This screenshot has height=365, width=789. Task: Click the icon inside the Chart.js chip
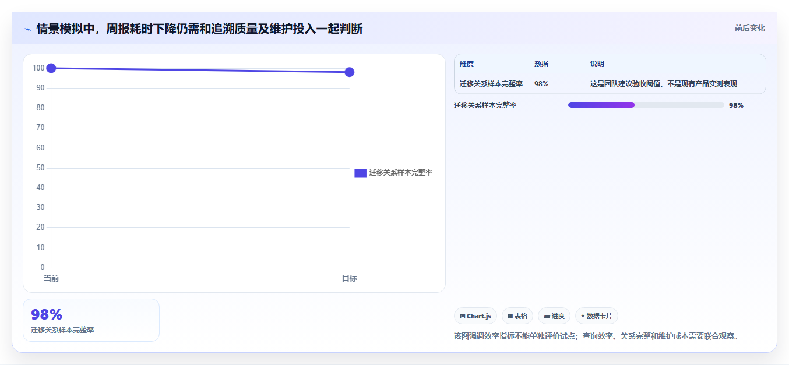[463, 317]
